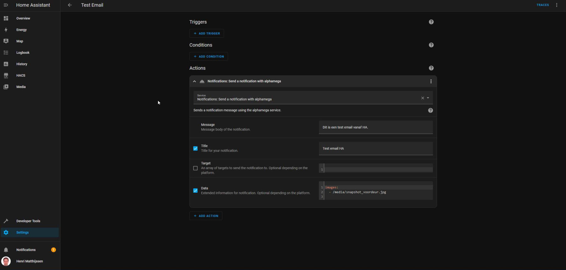The height and width of the screenshot is (270, 566).
Task: Click the Traces link
Action: point(543,5)
